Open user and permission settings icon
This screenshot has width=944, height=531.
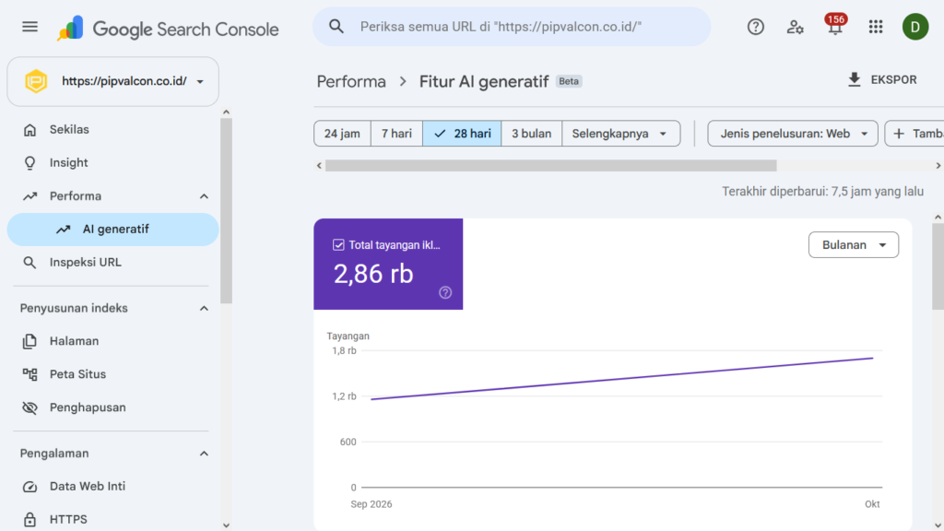(x=796, y=27)
